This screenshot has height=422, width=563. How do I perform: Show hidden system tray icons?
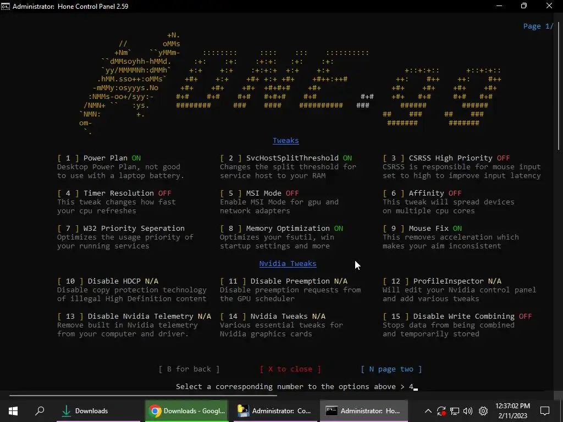coord(428,411)
